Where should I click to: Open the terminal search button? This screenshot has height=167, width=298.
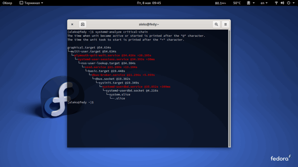point(216,24)
